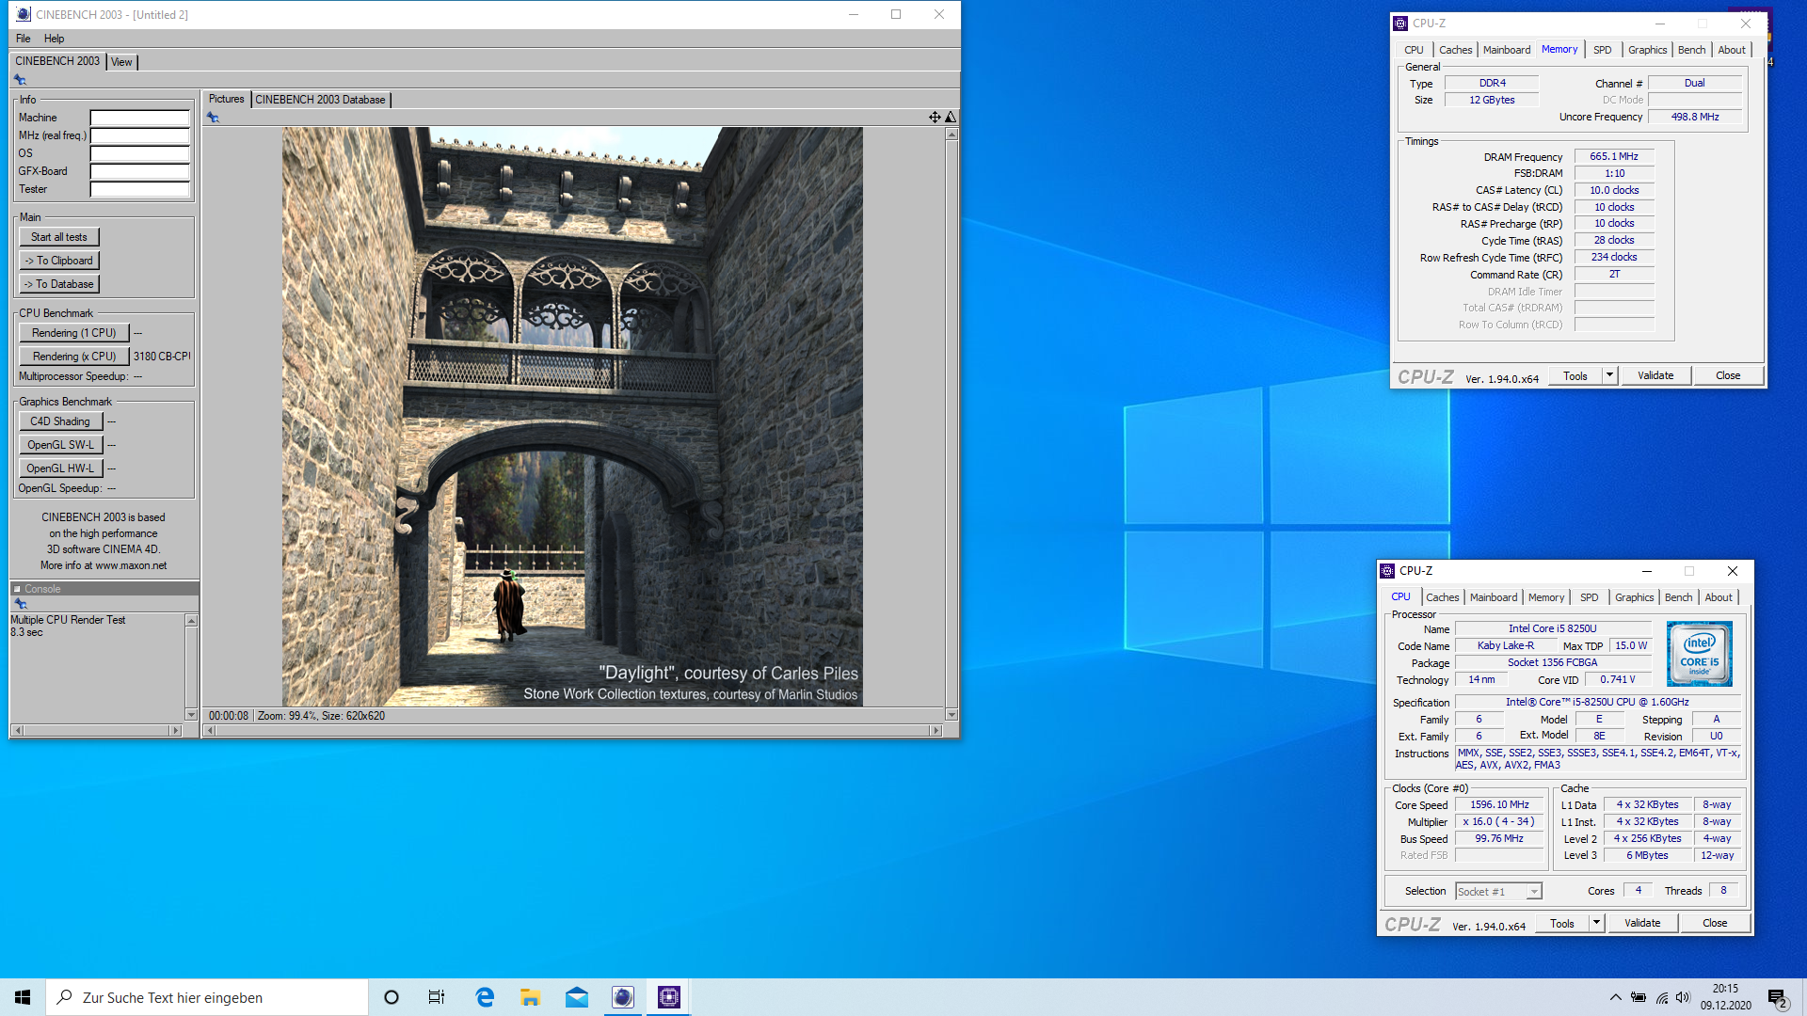Image resolution: width=1807 pixels, height=1016 pixels.
Task: Collapse the Console panel header toggle
Action: click(x=17, y=589)
